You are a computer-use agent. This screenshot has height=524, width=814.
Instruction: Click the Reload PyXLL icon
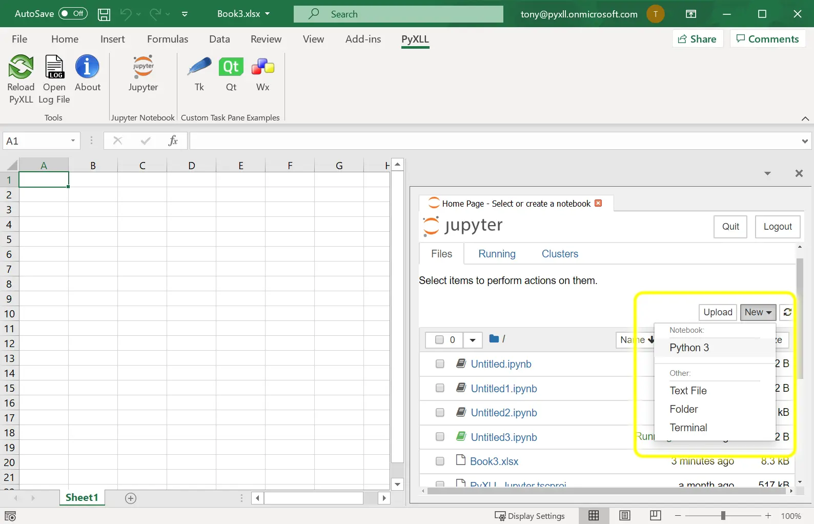21,67
